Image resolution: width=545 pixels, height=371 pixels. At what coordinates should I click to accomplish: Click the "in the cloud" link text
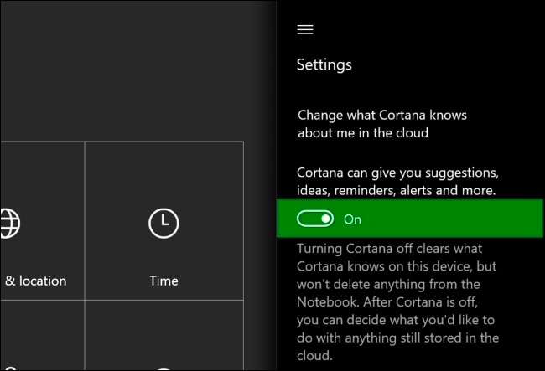(392, 133)
